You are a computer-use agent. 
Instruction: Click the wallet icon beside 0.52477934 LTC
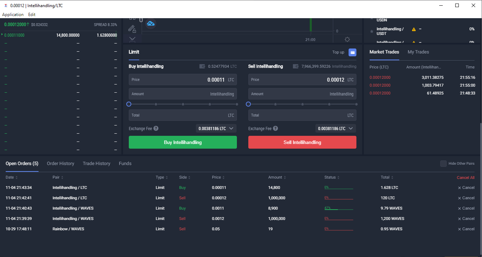coord(202,66)
